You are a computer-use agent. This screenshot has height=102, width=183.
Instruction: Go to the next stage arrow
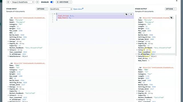tap(37, 2)
